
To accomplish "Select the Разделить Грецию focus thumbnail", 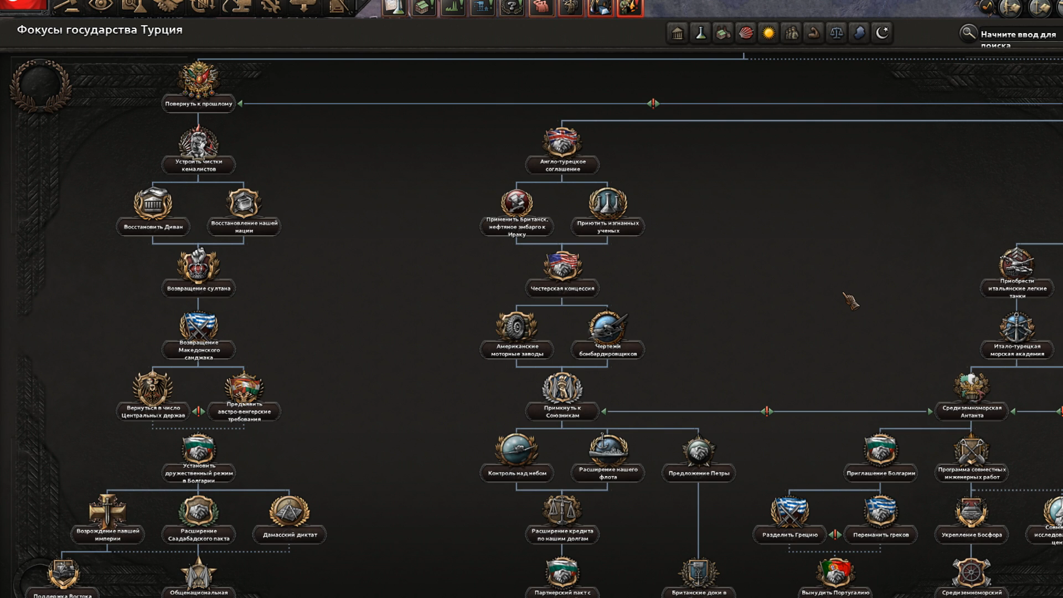I will click(x=789, y=511).
